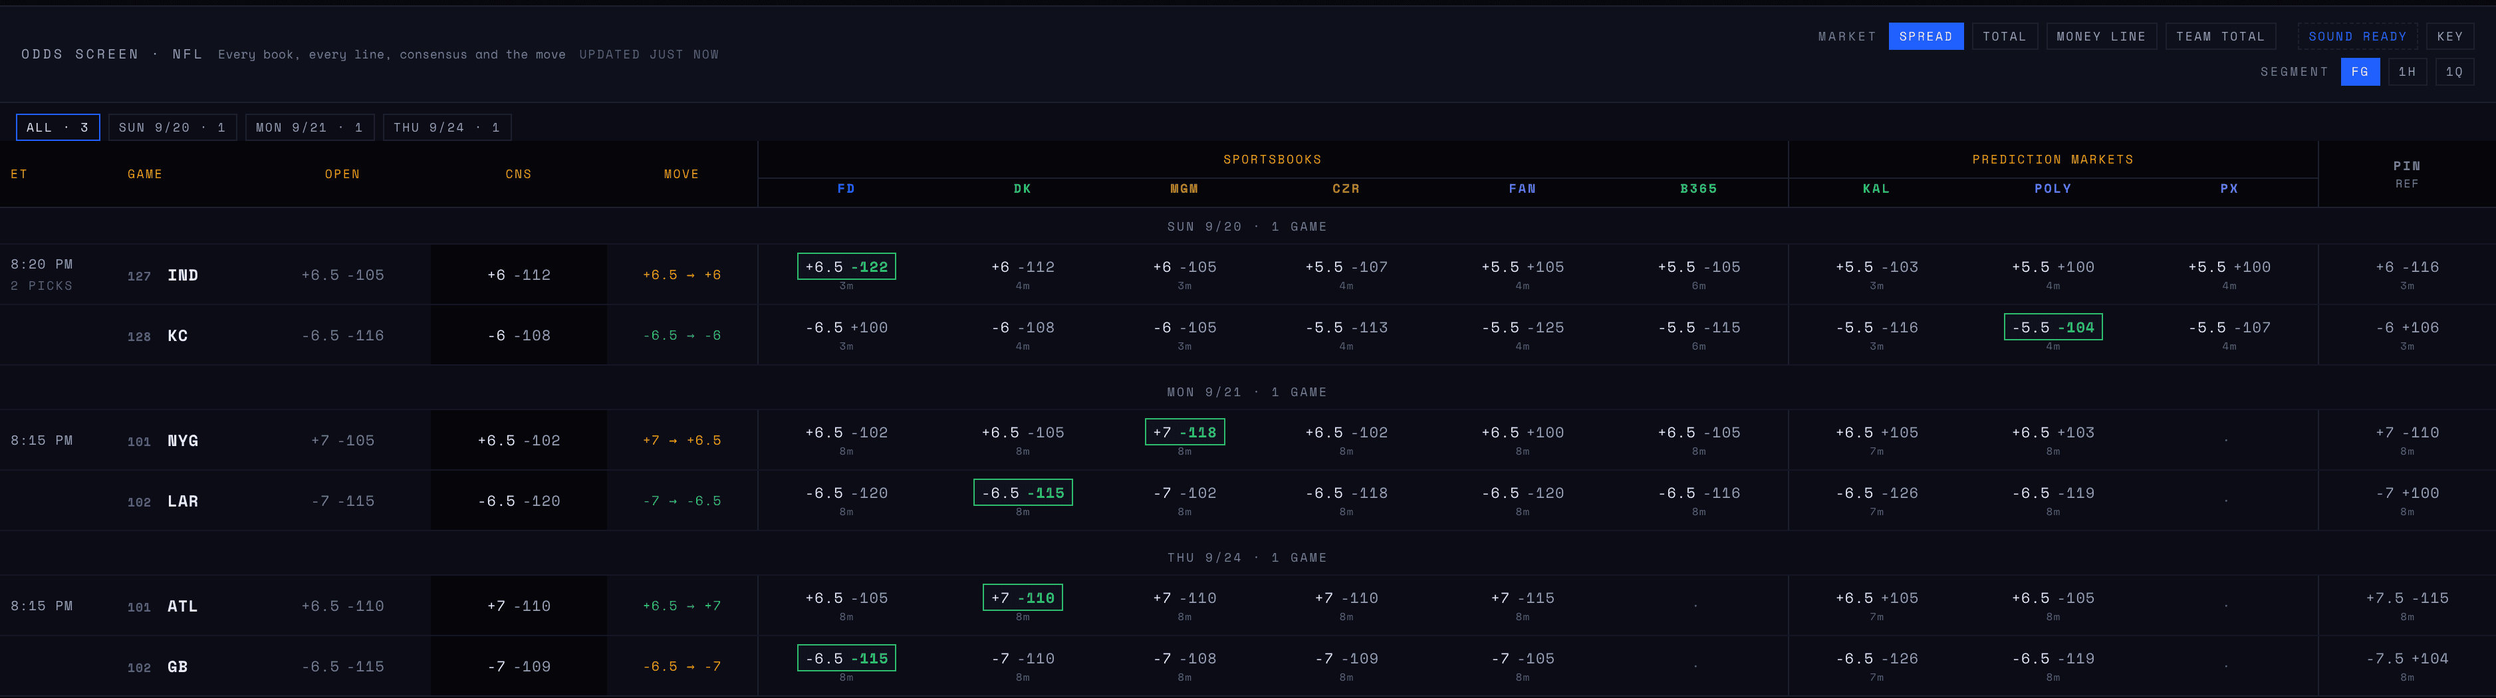
Task: Click KC consensus -6 -108 cell
Action: pos(519,335)
